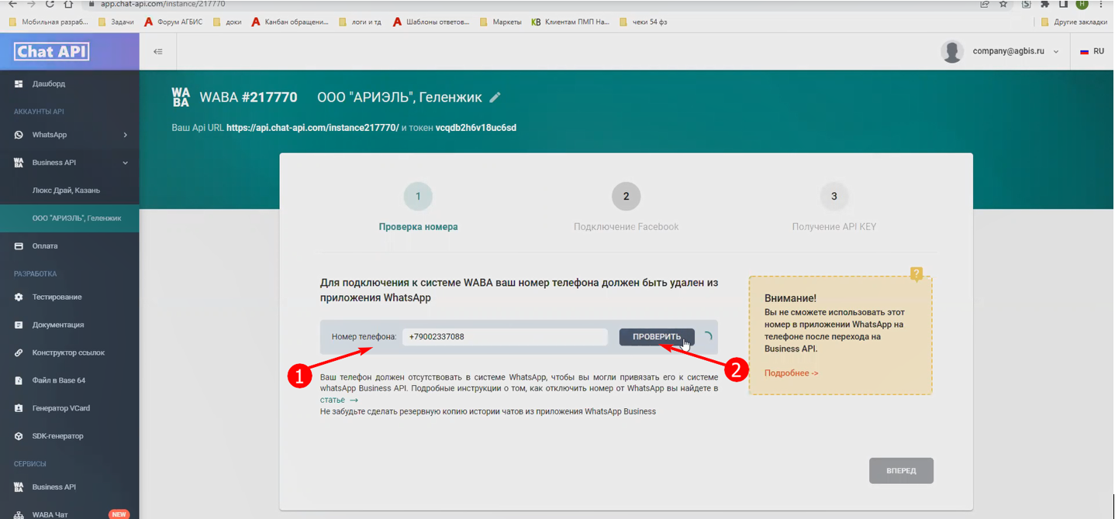The height and width of the screenshot is (519, 1115).
Task: Click the question mark icon on Внимание box
Action: click(x=917, y=274)
